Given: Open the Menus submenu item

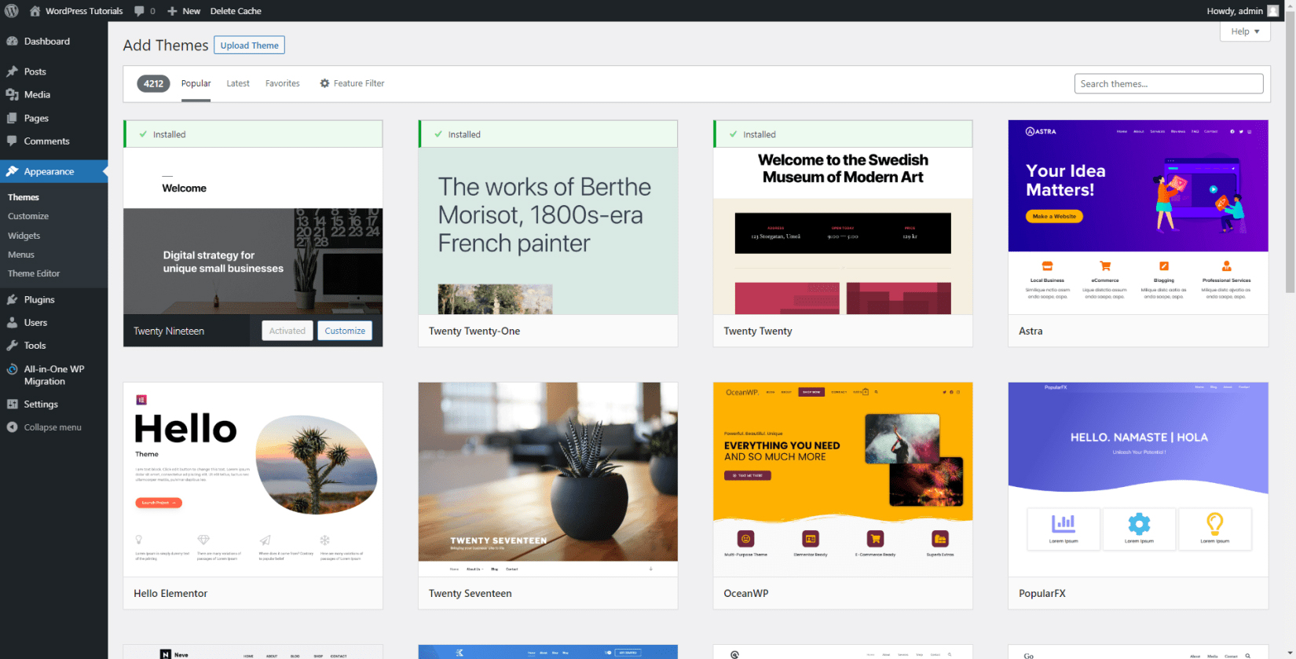Looking at the screenshot, I should click(21, 254).
